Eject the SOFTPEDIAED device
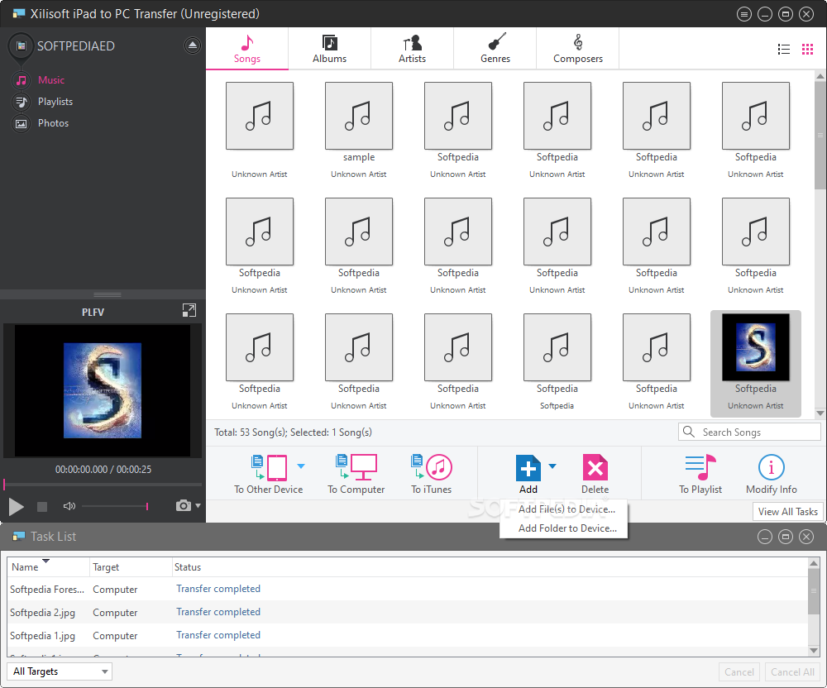This screenshot has height=688, width=827. click(x=193, y=45)
